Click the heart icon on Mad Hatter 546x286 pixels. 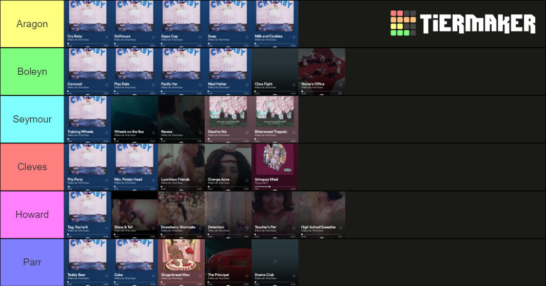pyautogui.click(x=247, y=85)
